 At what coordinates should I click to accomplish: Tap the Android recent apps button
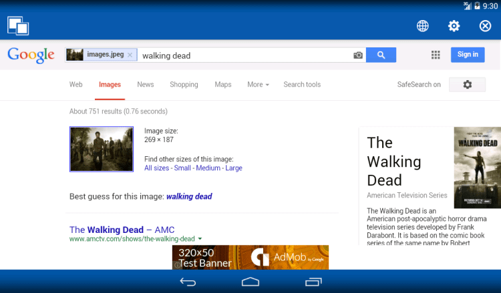point(313,282)
